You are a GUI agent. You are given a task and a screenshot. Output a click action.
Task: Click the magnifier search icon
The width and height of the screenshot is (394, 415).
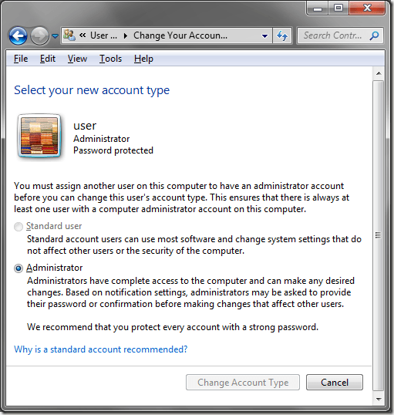point(374,35)
